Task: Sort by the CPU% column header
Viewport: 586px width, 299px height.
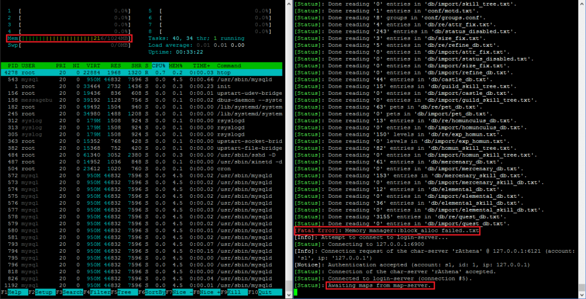Action: tap(159, 66)
